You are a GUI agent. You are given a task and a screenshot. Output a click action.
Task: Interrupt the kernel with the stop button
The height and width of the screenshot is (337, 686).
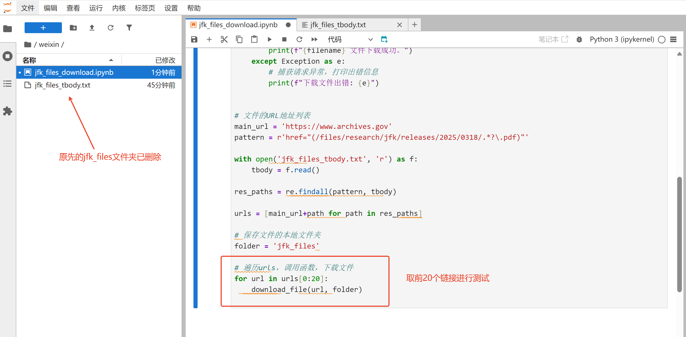click(x=284, y=39)
